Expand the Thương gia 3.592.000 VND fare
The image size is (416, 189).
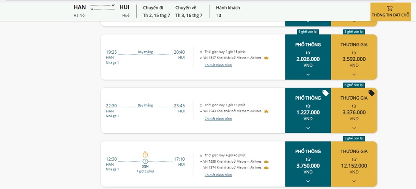tap(354, 74)
